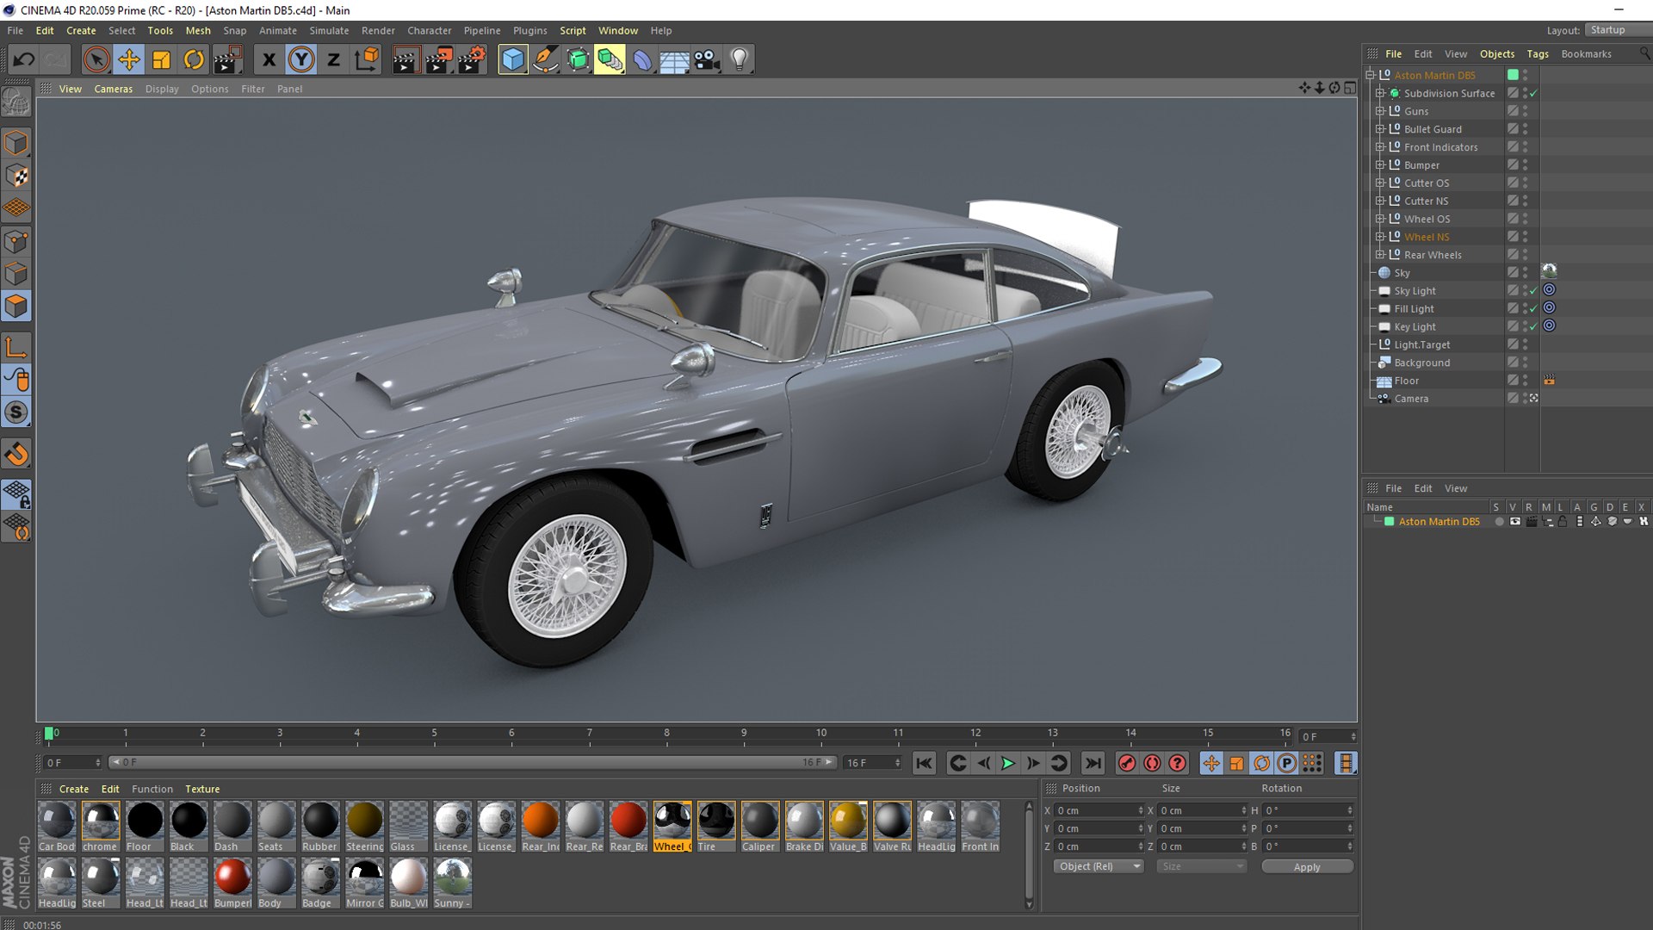
Task: Activate the Scale tool
Action: (x=162, y=59)
